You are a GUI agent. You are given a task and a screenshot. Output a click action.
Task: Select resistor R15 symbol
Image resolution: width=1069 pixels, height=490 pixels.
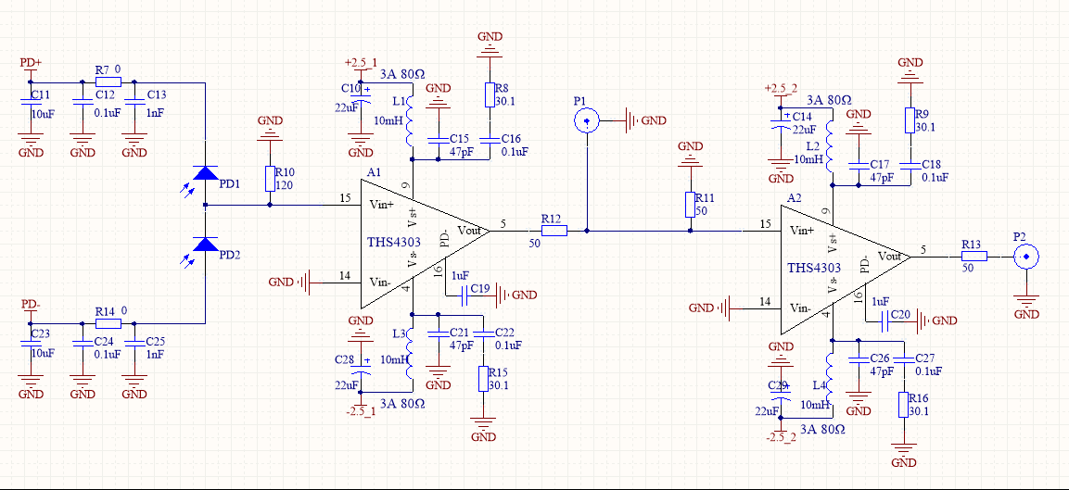[x=483, y=380]
